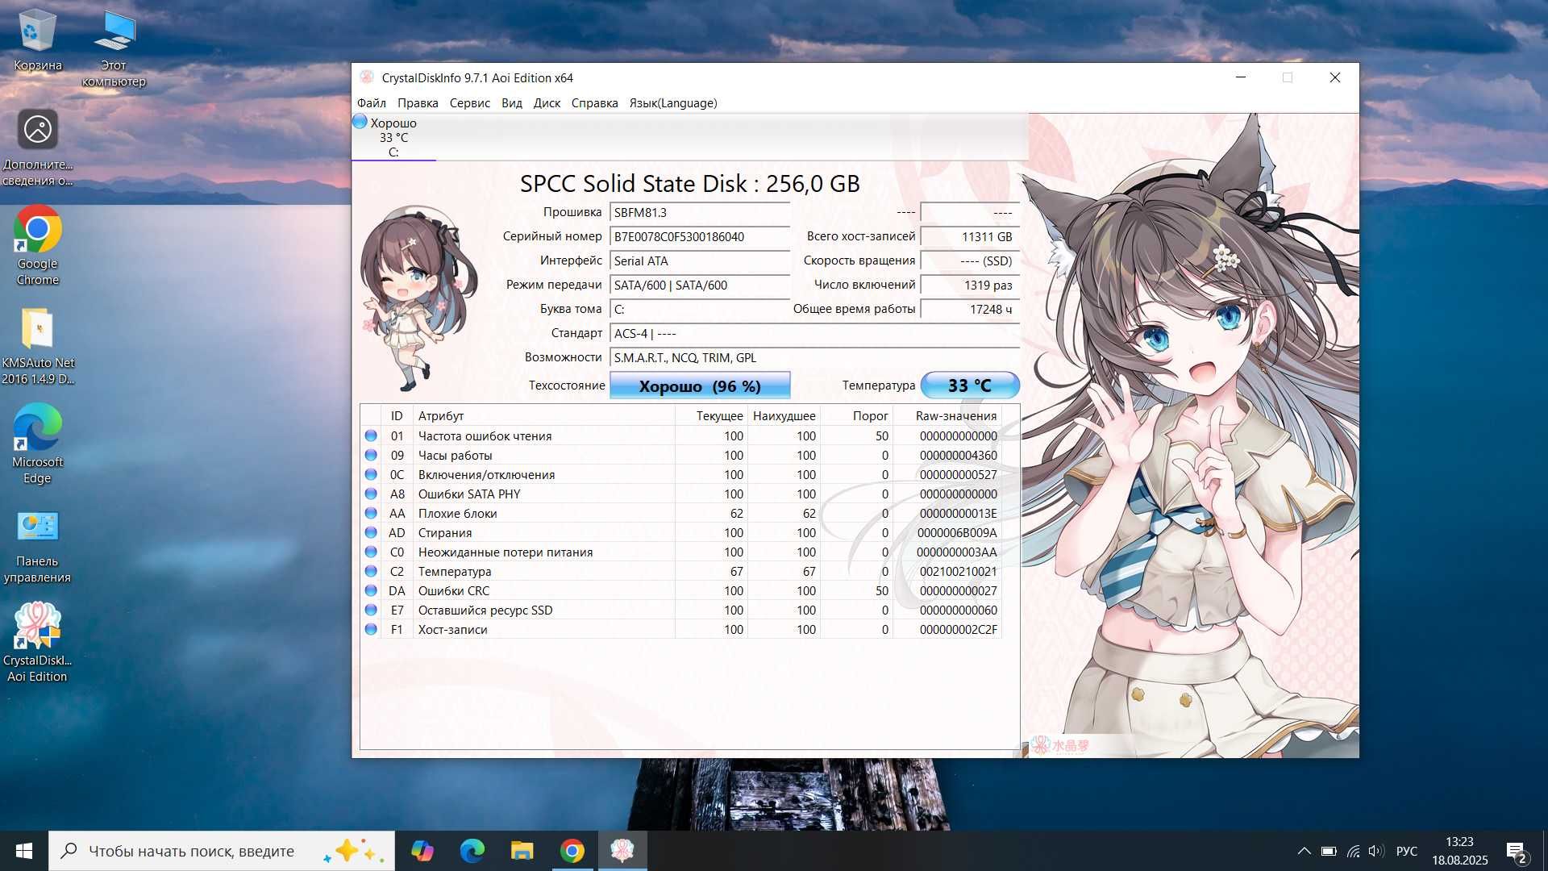Open Copilot from the taskbar
Image resolution: width=1548 pixels, height=871 pixels.
(422, 851)
